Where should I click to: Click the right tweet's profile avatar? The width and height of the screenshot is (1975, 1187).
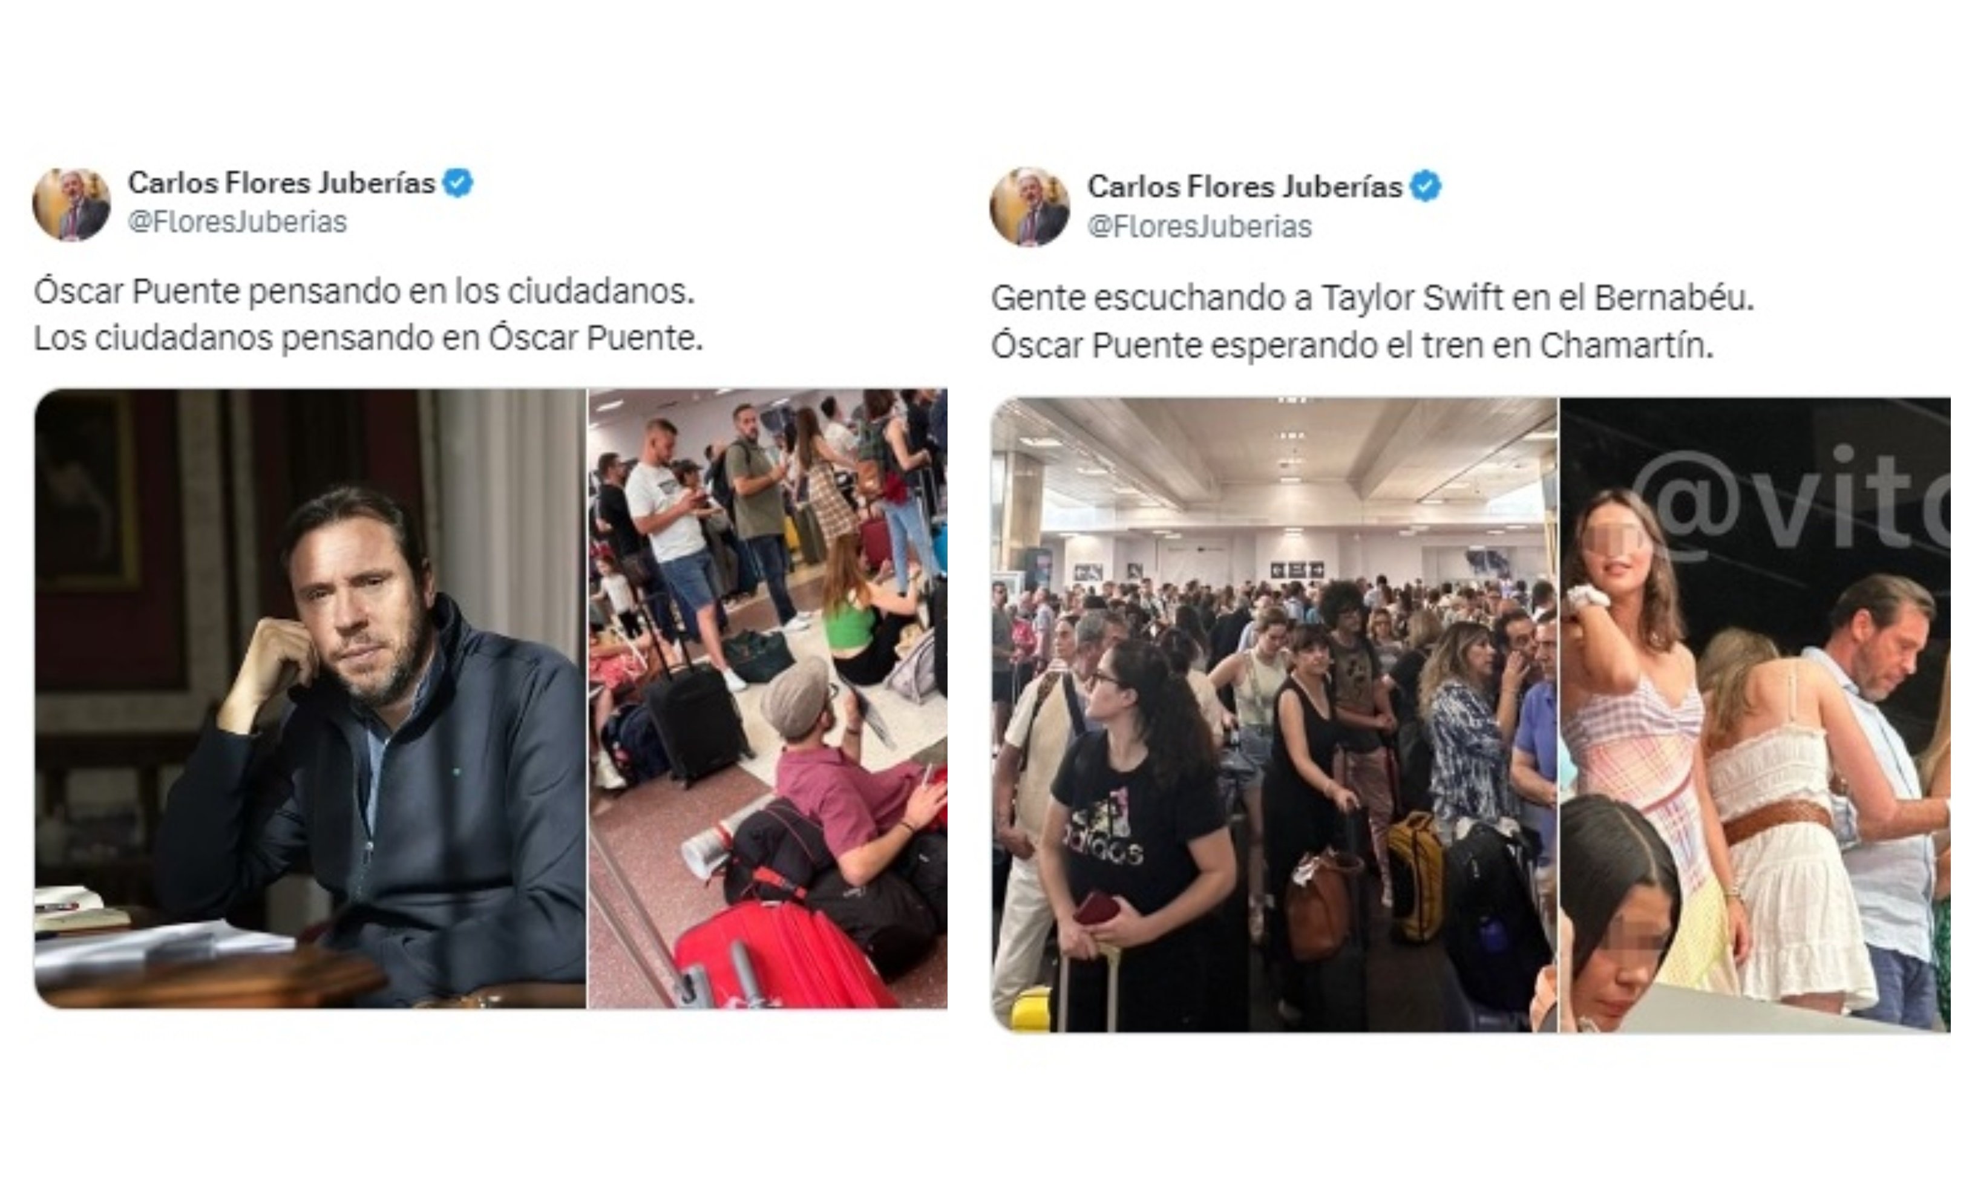pos(1029,206)
